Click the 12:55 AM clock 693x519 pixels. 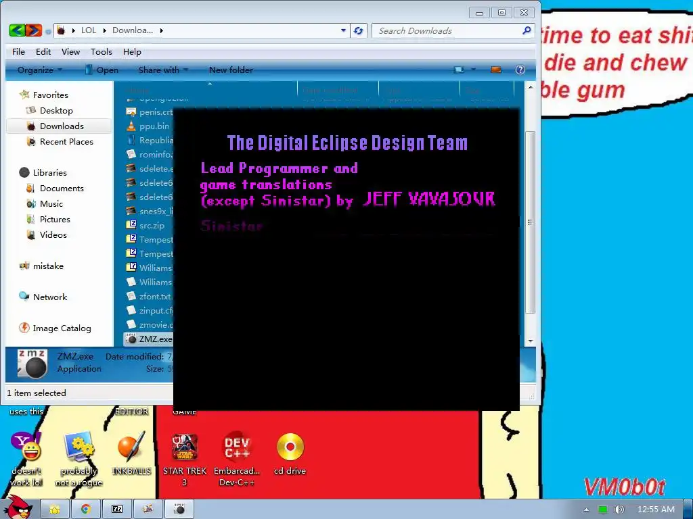click(x=656, y=510)
